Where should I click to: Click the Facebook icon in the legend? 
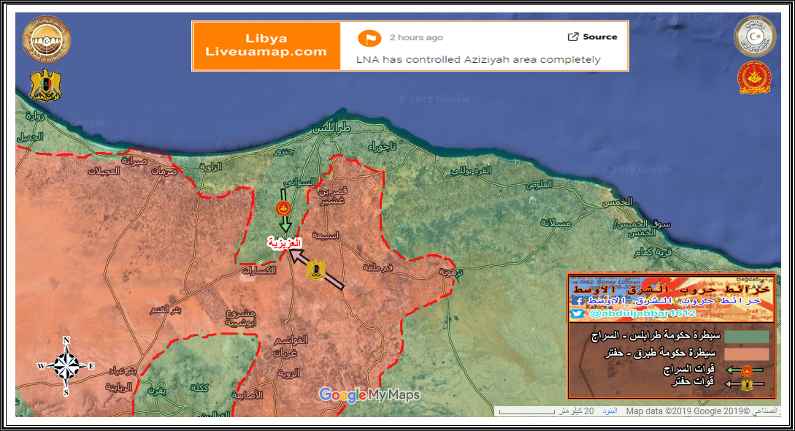(x=577, y=301)
